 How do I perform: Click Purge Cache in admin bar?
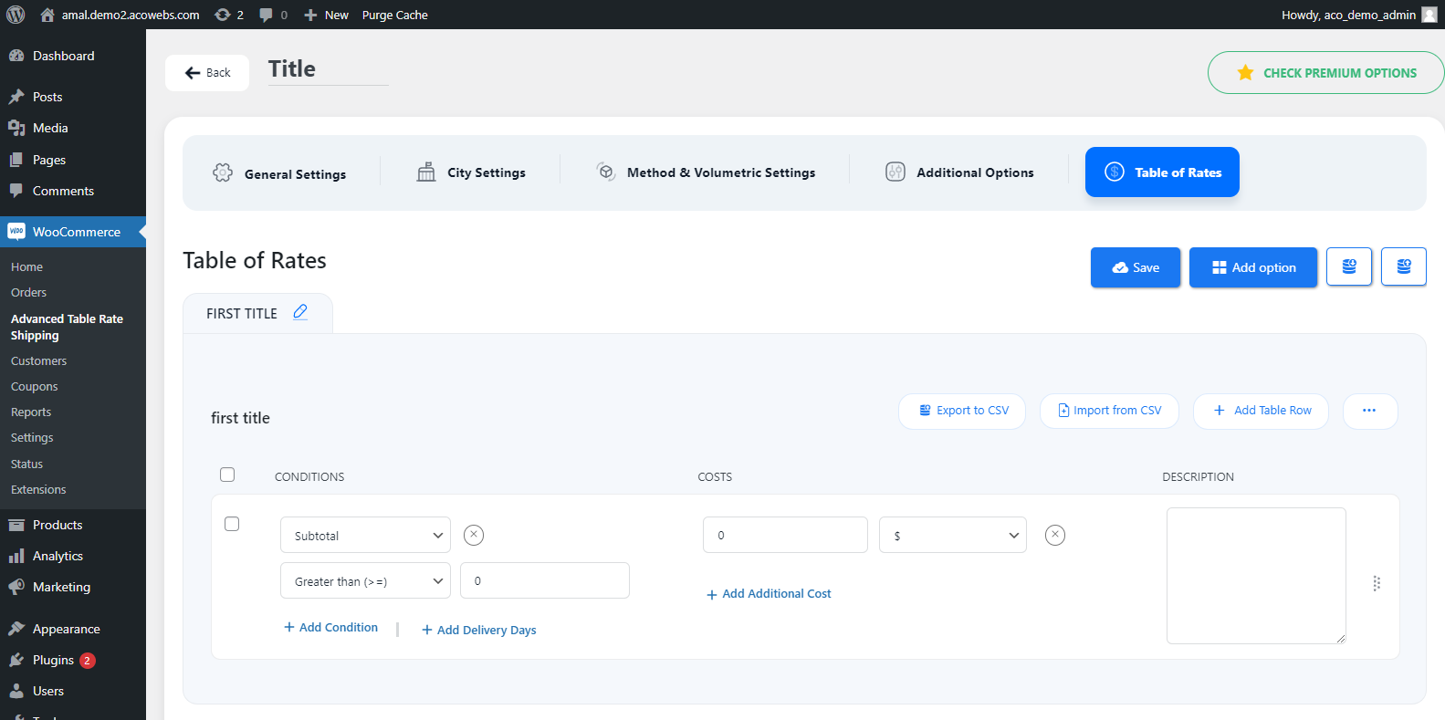coord(394,15)
